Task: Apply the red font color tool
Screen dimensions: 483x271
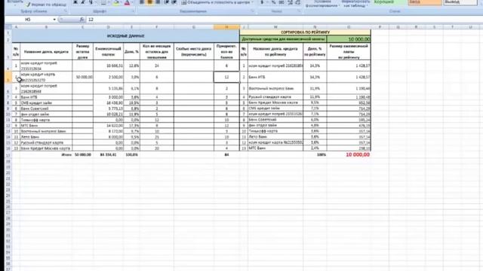Action: tap(127, 2)
